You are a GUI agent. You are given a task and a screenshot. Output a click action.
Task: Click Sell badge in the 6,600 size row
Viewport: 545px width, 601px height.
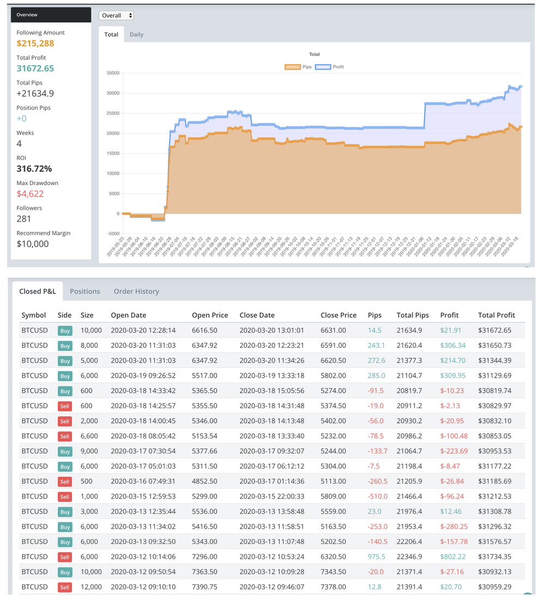[x=65, y=436]
